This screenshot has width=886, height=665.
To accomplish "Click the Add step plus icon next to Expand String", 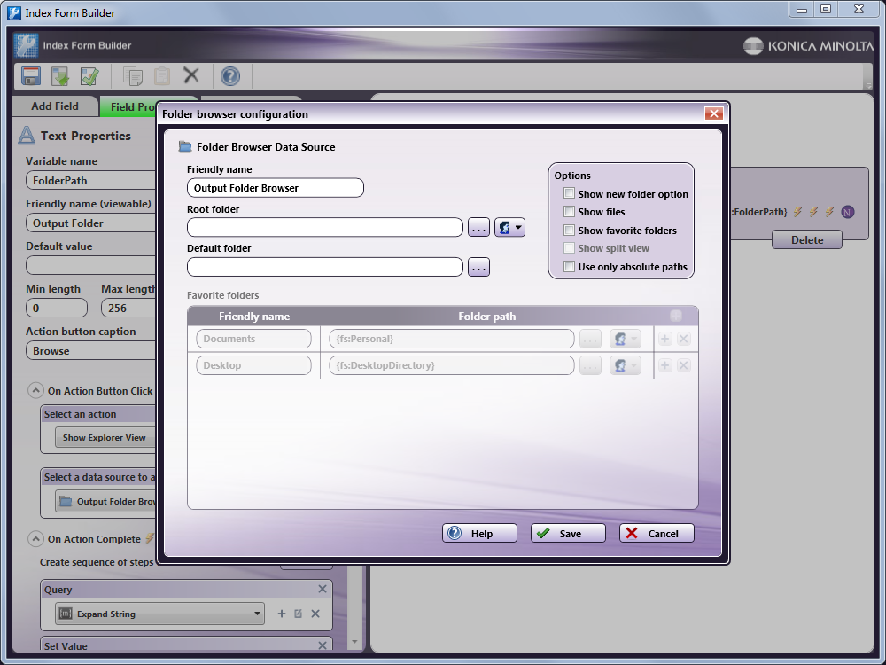I will (x=282, y=614).
